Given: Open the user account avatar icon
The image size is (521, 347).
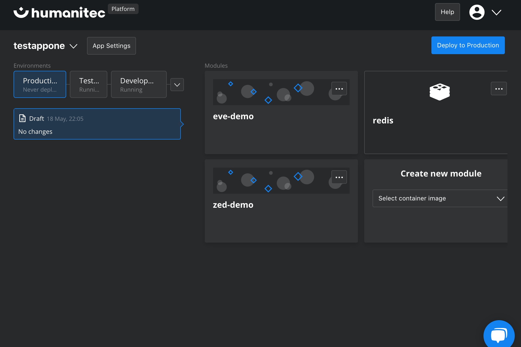Looking at the screenshot, I should 477,12.
